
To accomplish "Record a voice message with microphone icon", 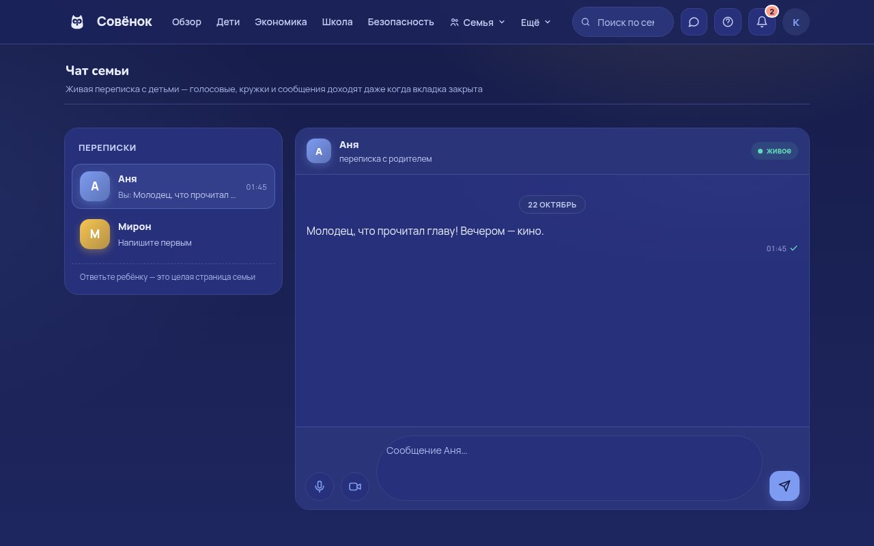I will [320, 487].
